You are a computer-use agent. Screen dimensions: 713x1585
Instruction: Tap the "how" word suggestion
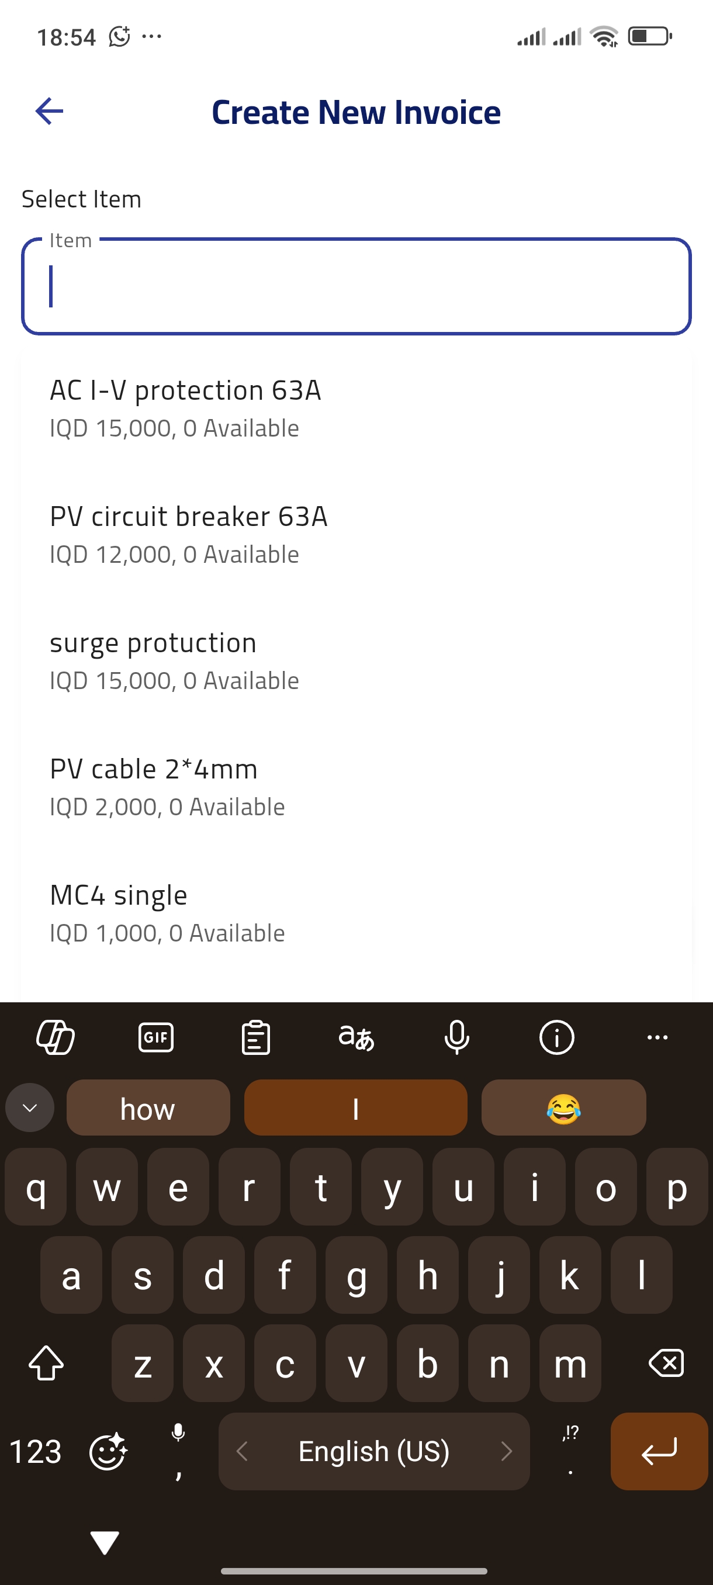(148, 1108)
